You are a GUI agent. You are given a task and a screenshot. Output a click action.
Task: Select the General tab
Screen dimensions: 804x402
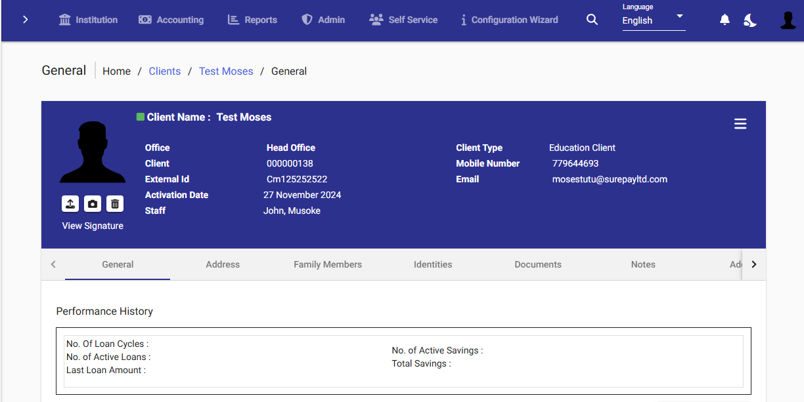coord(118,264)
